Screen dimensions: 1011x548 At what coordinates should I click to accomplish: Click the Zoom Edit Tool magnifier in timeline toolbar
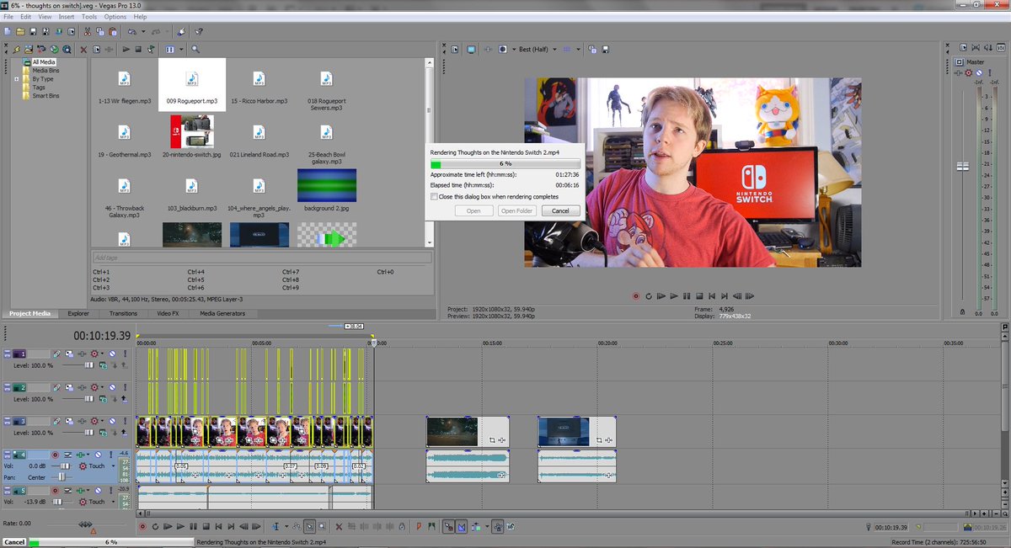(x=321, y=527)
